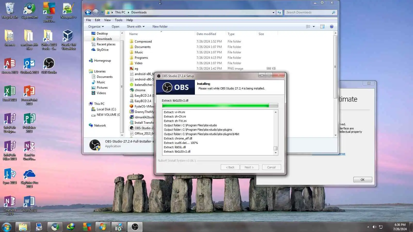Open the Organize dropdown in Explorer
This screenshot has width=413, height=232.
pos(96,27)
